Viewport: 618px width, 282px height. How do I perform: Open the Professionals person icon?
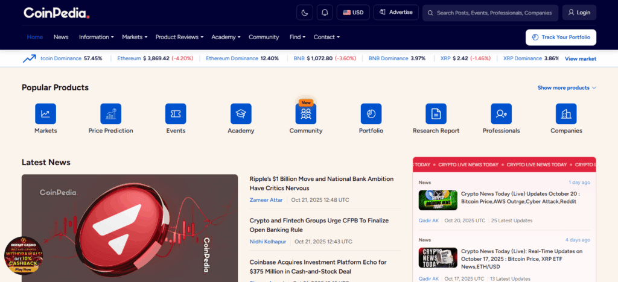coord(502,114)
